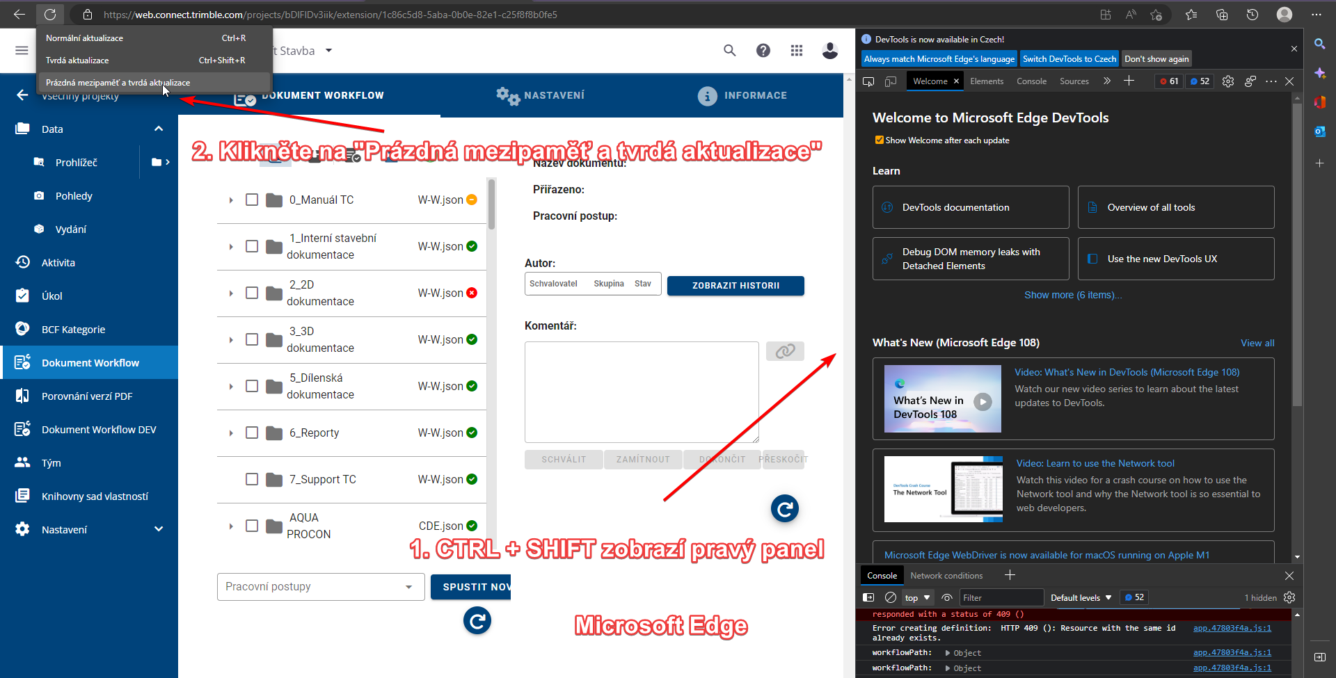Image resolution: width=1336 pixels, height=678 pixels.
Task: Open console settings gear icon
Action: pyautogui.click(x=1289, y=597)
